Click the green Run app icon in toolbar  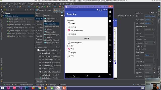point(45,7)
